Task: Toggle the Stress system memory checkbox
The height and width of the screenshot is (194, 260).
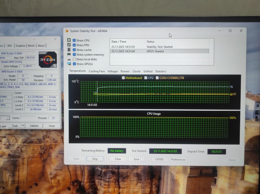Action: point(74,54)
